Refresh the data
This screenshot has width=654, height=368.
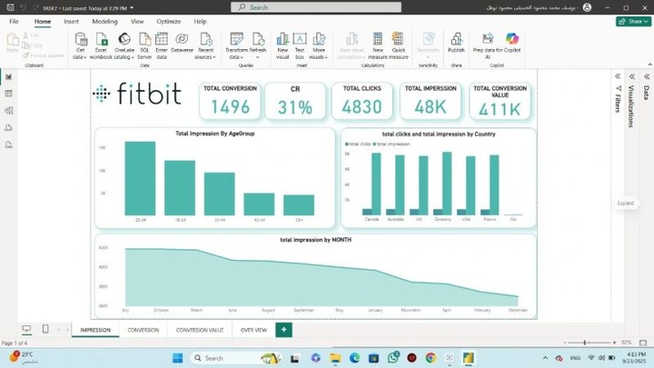pyautogui.click(x=258, y=46)
